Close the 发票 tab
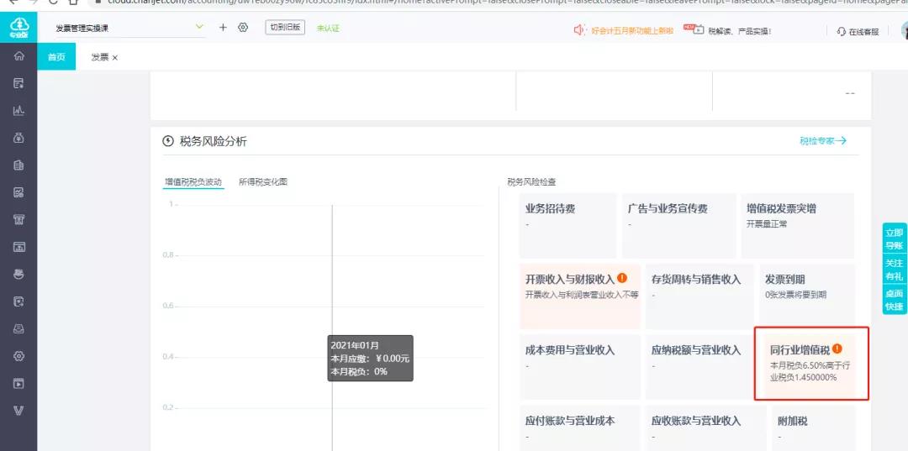 pos(115,57)
